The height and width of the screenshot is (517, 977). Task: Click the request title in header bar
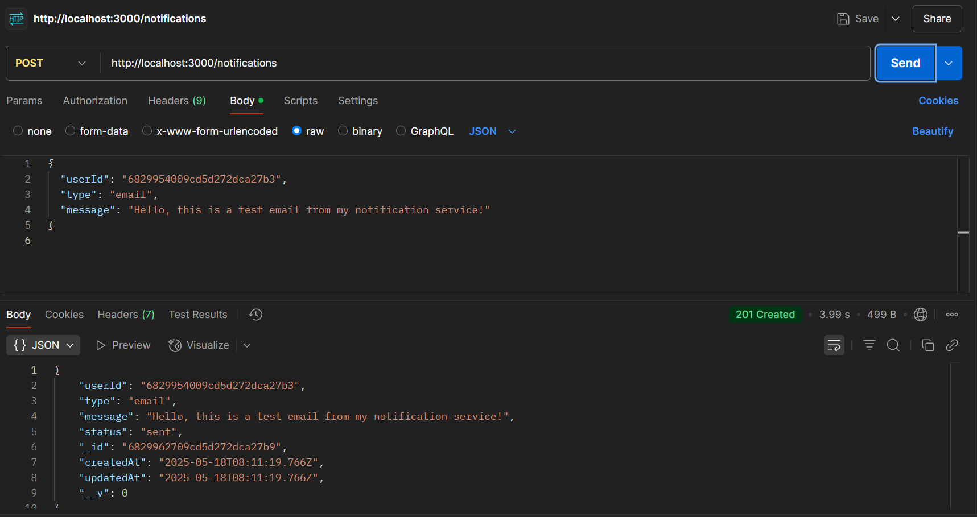[x=119, y=19]
